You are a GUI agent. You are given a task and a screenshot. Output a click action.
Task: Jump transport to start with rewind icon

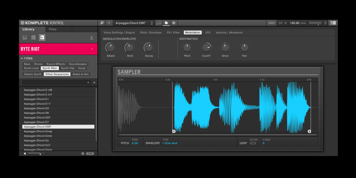pyautogui.click(x=281, y=23)
